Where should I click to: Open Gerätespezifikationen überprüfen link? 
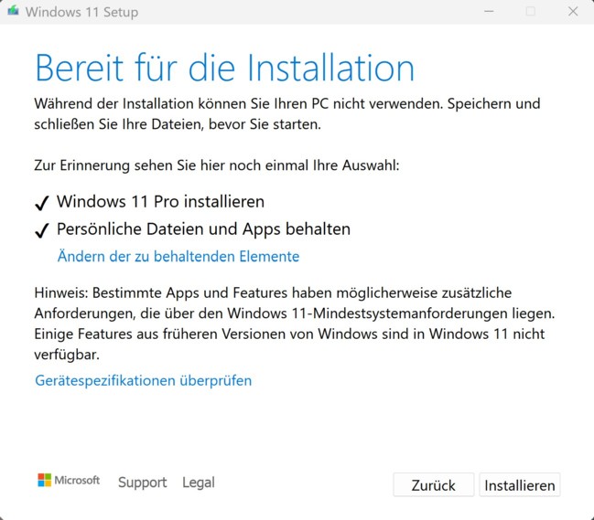click(x=143, y=380)
